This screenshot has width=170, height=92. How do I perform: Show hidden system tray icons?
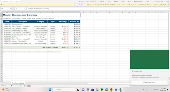[143, 89]
